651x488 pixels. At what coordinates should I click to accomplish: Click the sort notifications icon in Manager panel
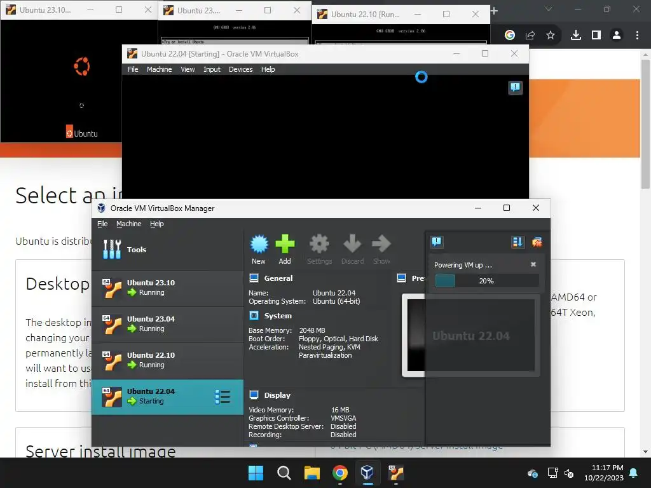[517, 242]
